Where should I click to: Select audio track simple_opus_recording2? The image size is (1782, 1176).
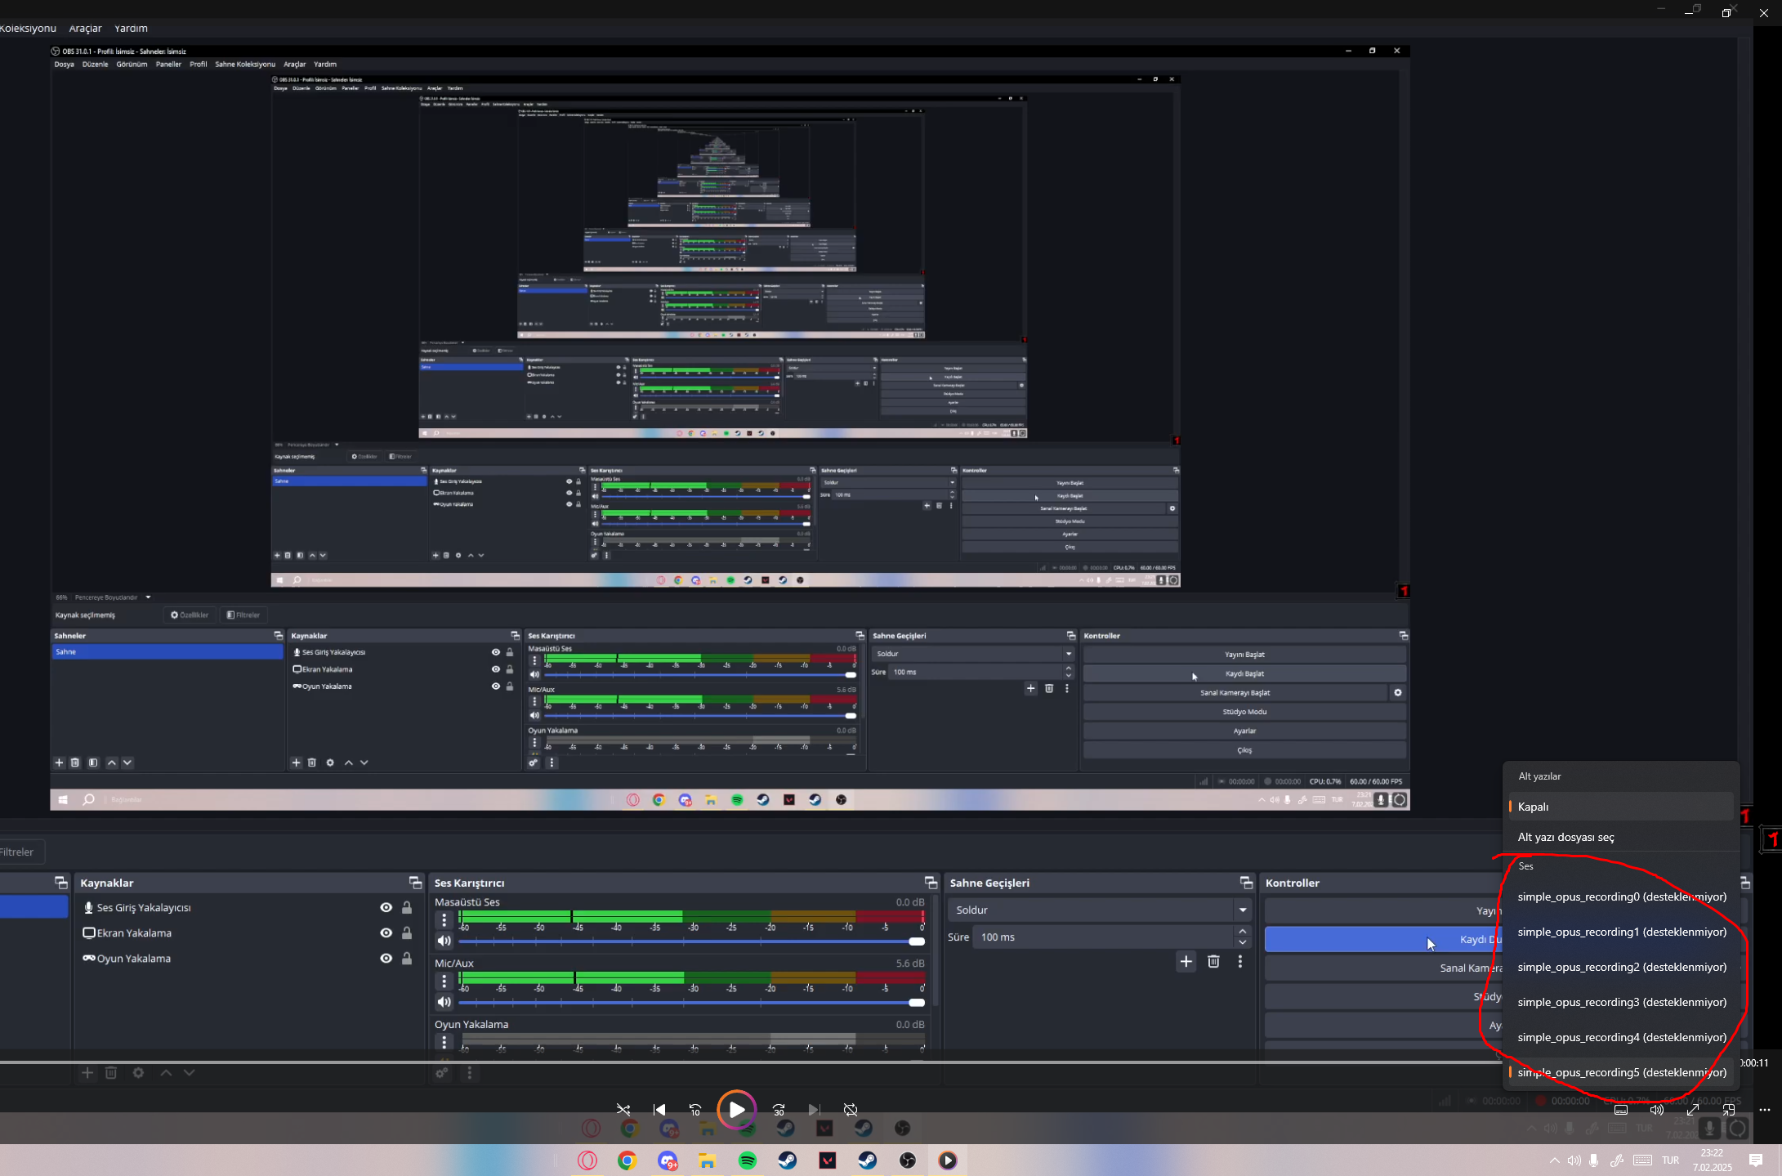tap(1621, 967)
